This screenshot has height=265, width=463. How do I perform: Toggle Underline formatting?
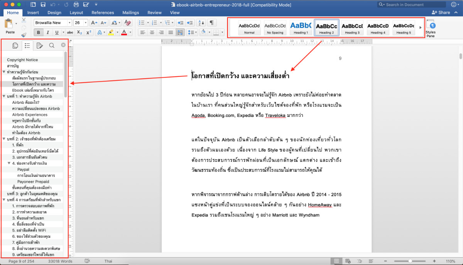click(x=57, y=32)
